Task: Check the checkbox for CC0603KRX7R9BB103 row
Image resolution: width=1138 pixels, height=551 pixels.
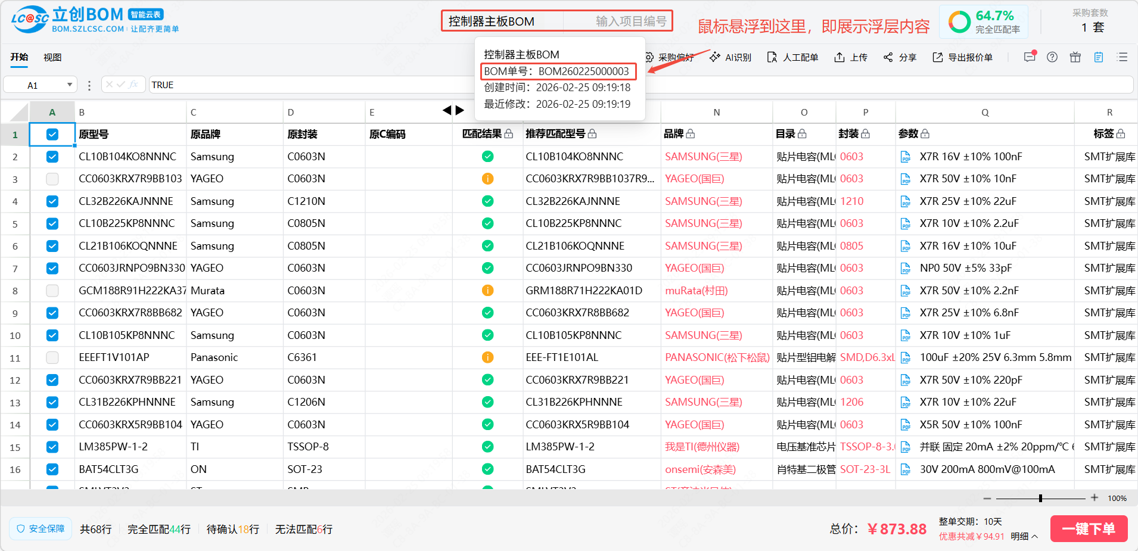Action: coord(52,179)
